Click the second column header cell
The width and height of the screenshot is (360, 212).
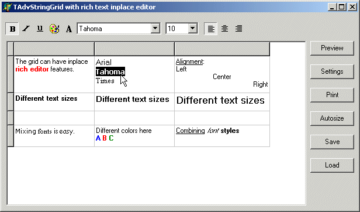(134, 49)
